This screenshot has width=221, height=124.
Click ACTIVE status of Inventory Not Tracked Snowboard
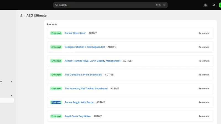click(114, 88)
